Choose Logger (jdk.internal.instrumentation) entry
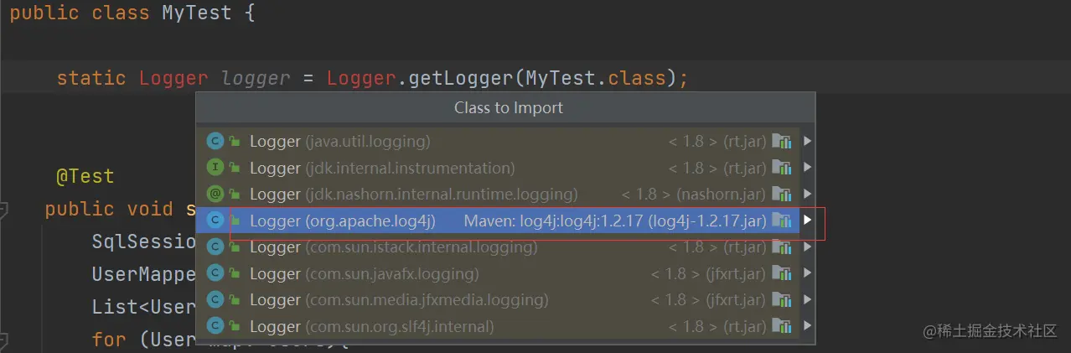This screenshot has height=353, width=1071. pyautogui.click(x=382, y=169)
